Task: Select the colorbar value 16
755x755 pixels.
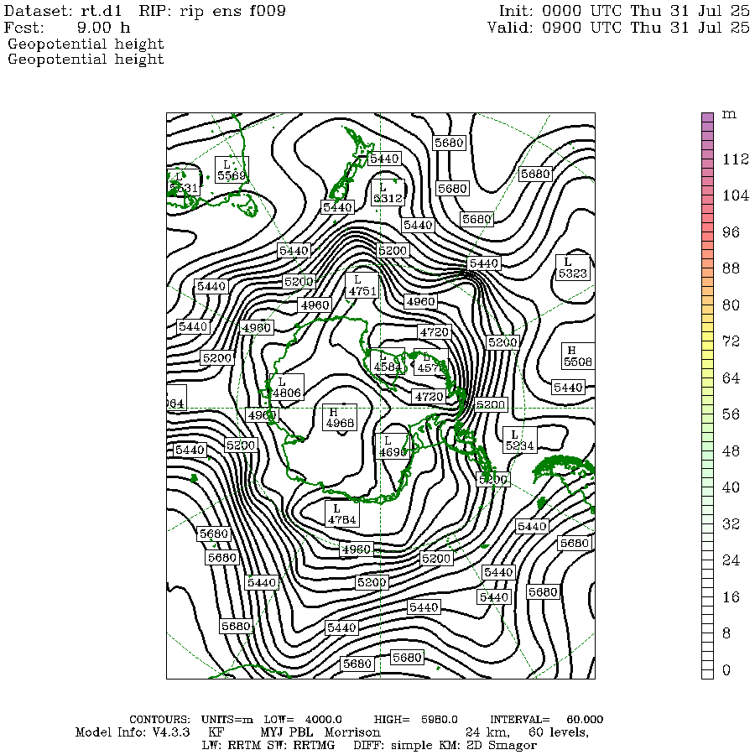Action: pos(731,597)
